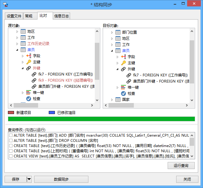Click the 外键 chain link icon in source tree
Screen dimensions: 203x188
tap(28, 68)
